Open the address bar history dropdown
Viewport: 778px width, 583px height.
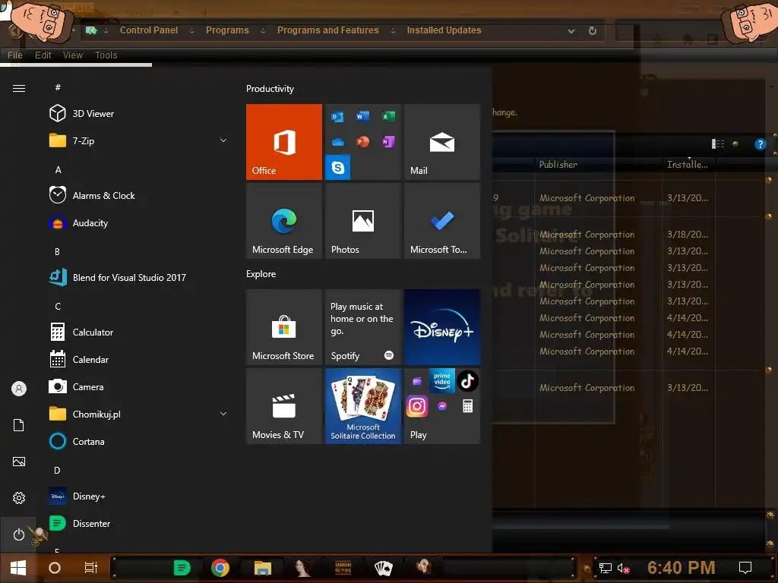tap(571, 30)
